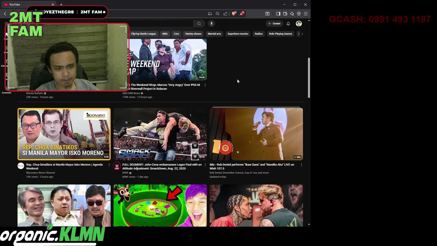Viewport: 437px width, 246px height.
Task: Select the Variety shows chip
Action: point(193,34)
